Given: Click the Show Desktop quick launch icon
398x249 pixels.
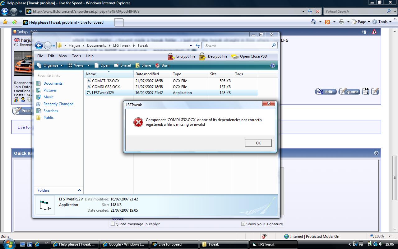Looking at the screenshot, I should 23,244.
